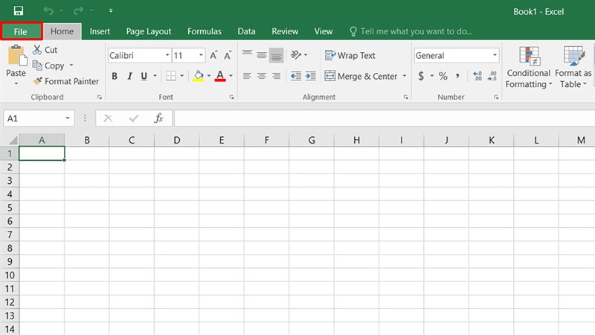595x335 pixels.
Task: Switch to the Insert tab
Action: (x=100, y=31)
